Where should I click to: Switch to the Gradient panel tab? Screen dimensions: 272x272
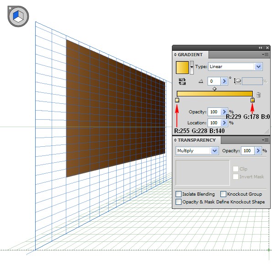point(190,55)
